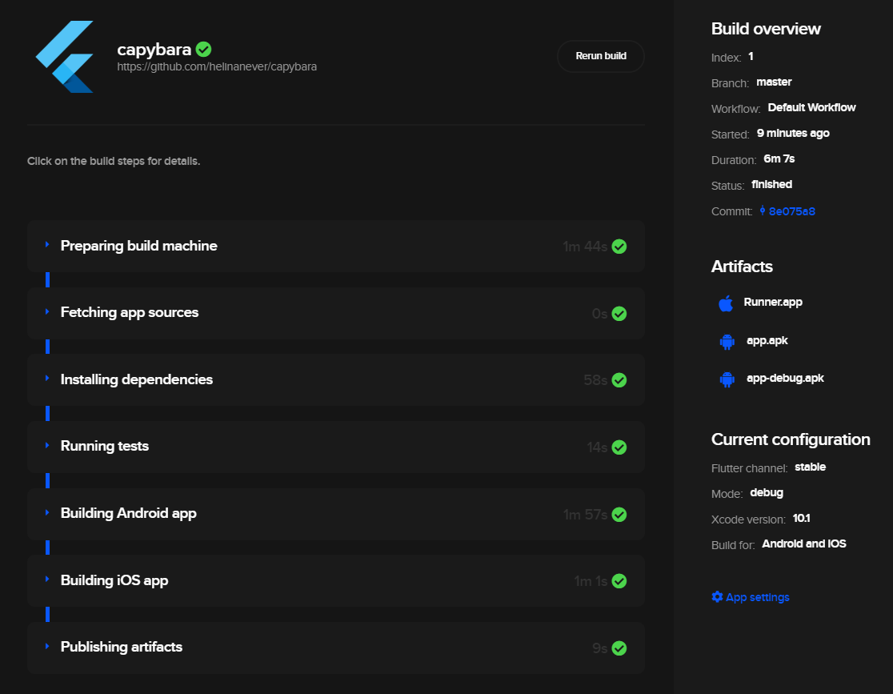Click the Mode value debug

(x=767, y=493)
